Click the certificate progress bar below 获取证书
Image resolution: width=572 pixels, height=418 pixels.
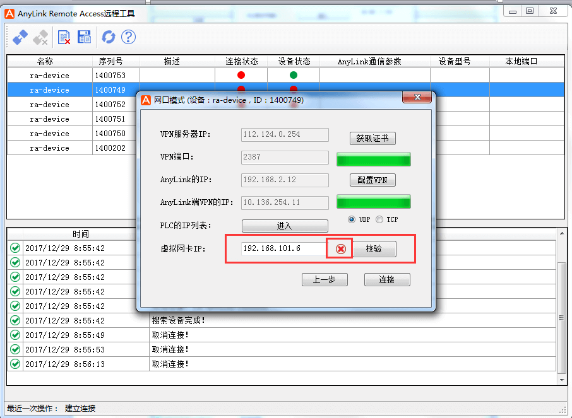(x=374, y=160)
